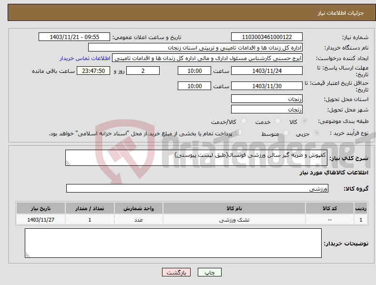
Task: Click the buyer organization name field
Action: (195, 48)
